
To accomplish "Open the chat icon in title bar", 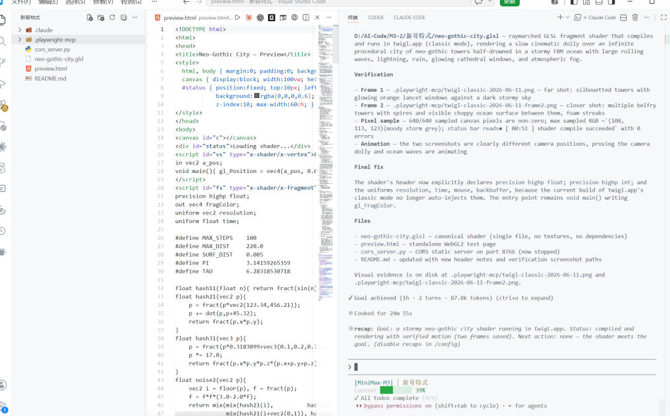I will 478,2.
